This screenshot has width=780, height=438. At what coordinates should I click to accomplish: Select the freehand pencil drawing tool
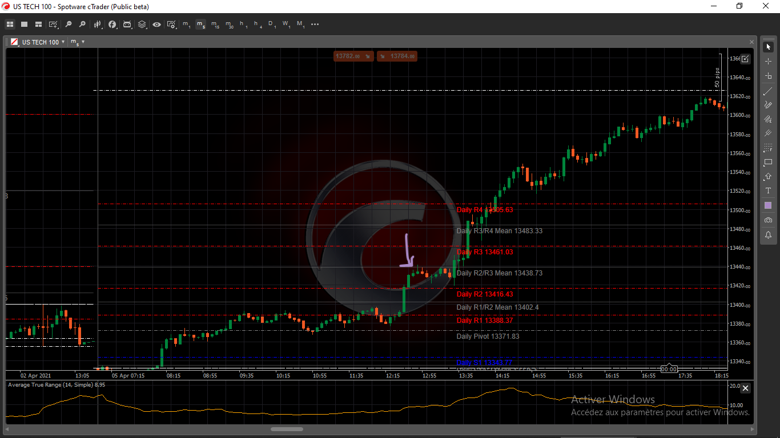[x=768, y=105]
